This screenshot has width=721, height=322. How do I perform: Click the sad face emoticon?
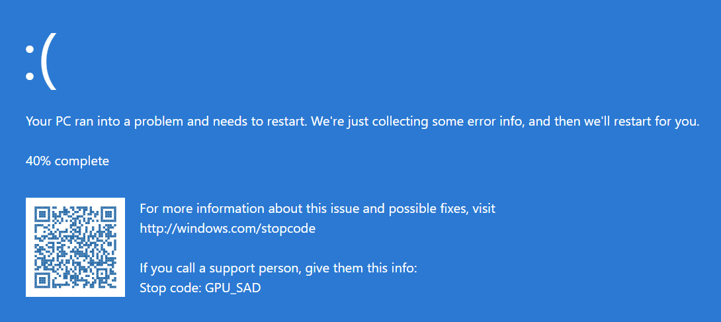pyautogui.click(x=41, y=61)
